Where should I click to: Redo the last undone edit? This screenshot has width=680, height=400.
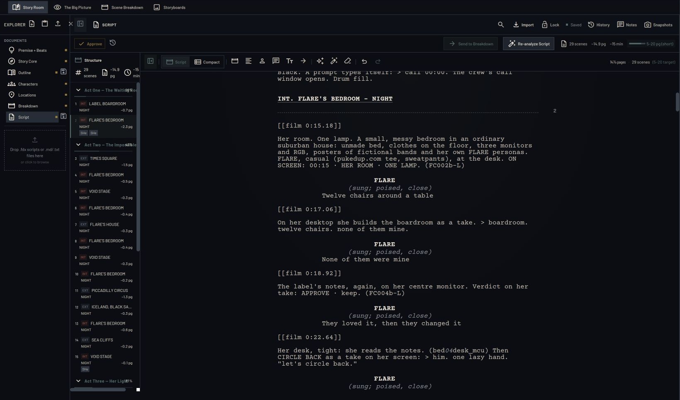point(378,61)
